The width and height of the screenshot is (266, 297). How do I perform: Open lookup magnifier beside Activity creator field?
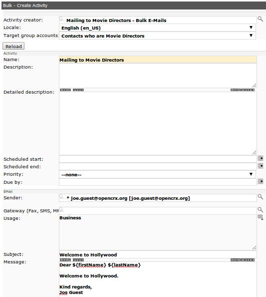click(261, 19)
